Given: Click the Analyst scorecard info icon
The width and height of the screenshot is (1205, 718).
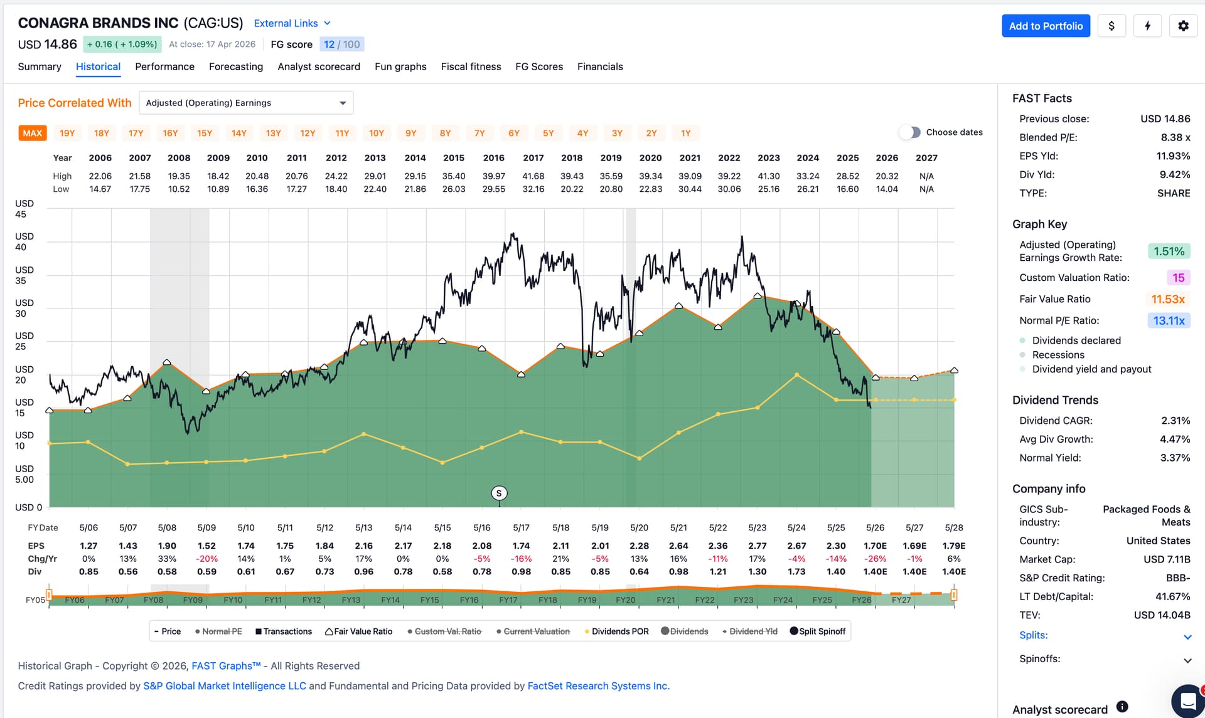Looking at the screenshot, I should click(1122, 707).
